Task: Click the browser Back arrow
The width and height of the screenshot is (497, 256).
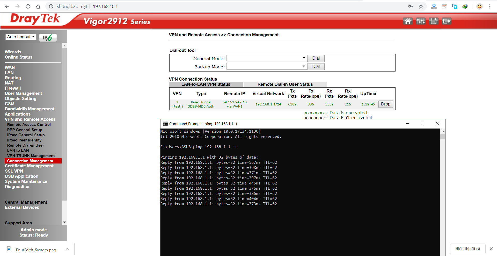Action: click(7, 6)
